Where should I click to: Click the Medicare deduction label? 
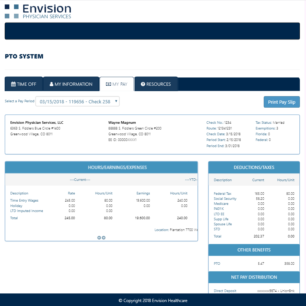coord(221,204)
